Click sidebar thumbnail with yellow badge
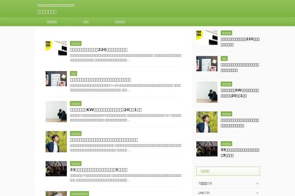The height and width of the screenshot is (196, 295). [x=207, y=38]
